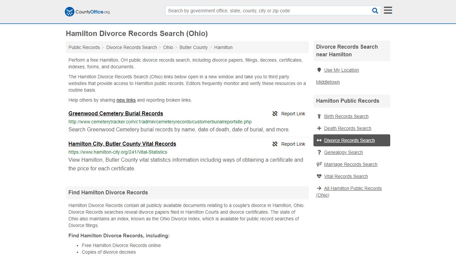Open the Ohio breadcrumb link

pos(168,47)
